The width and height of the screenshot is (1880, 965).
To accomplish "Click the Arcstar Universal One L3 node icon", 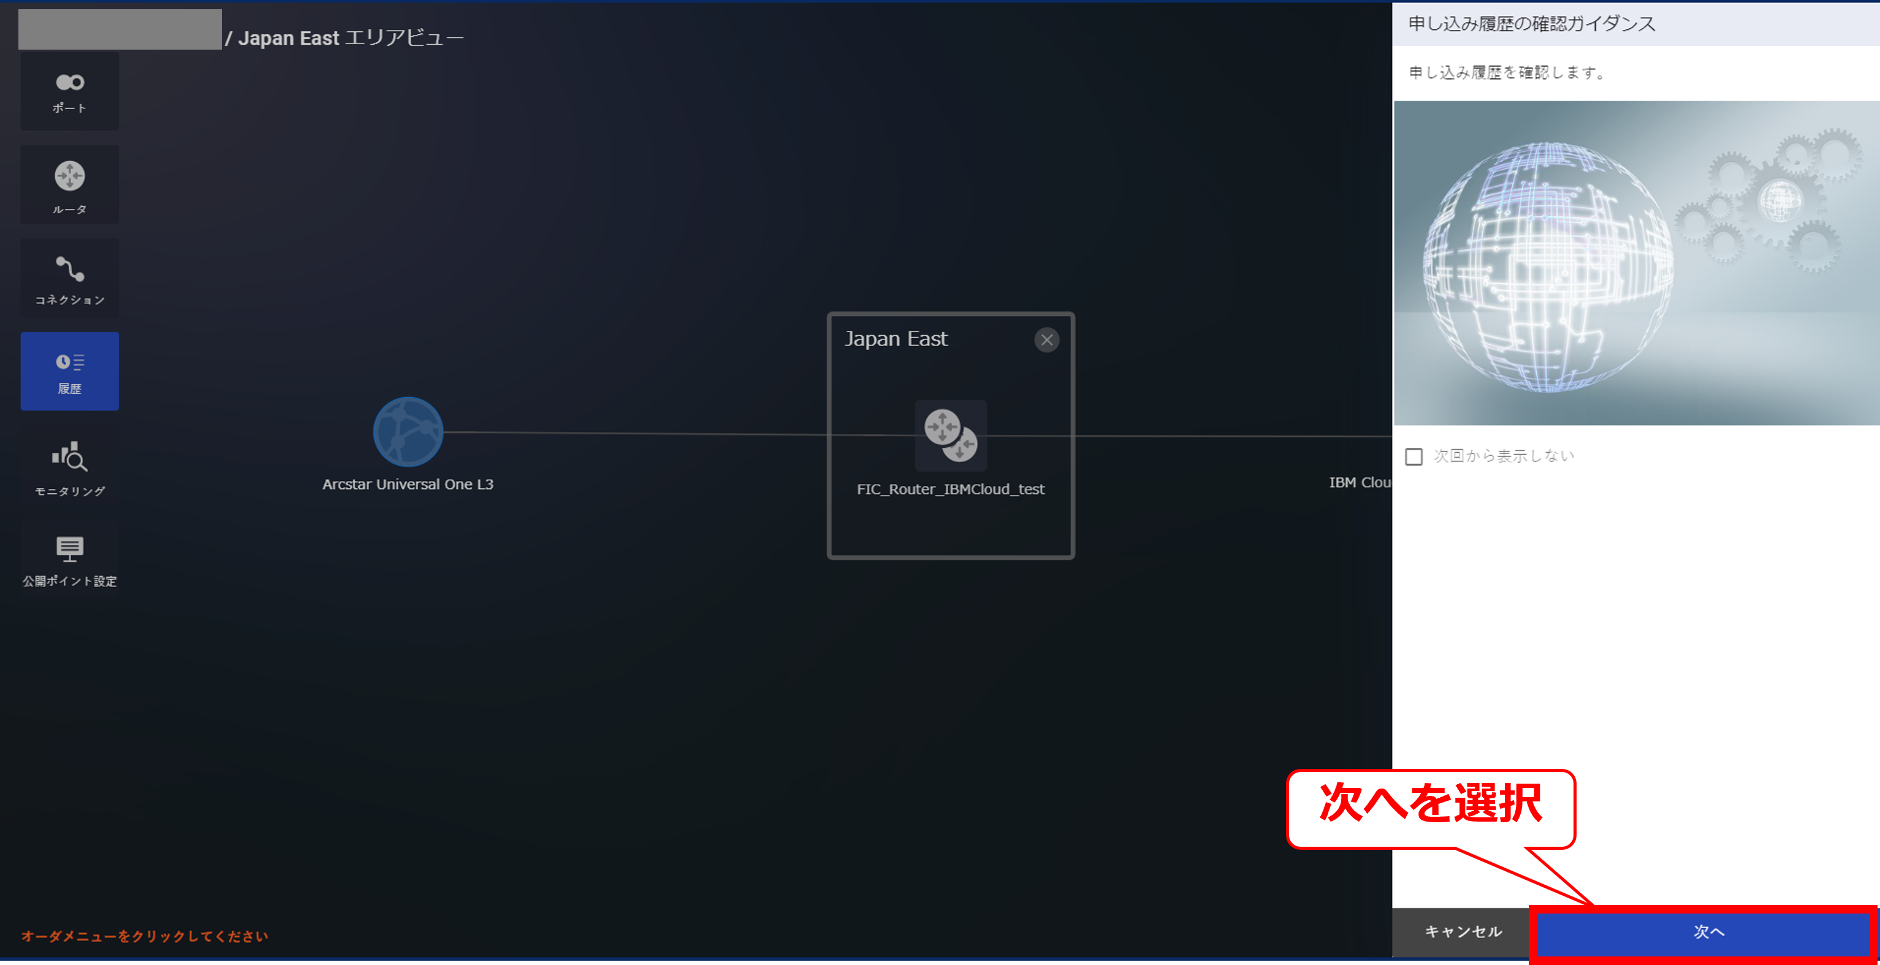I will point(408,432).
